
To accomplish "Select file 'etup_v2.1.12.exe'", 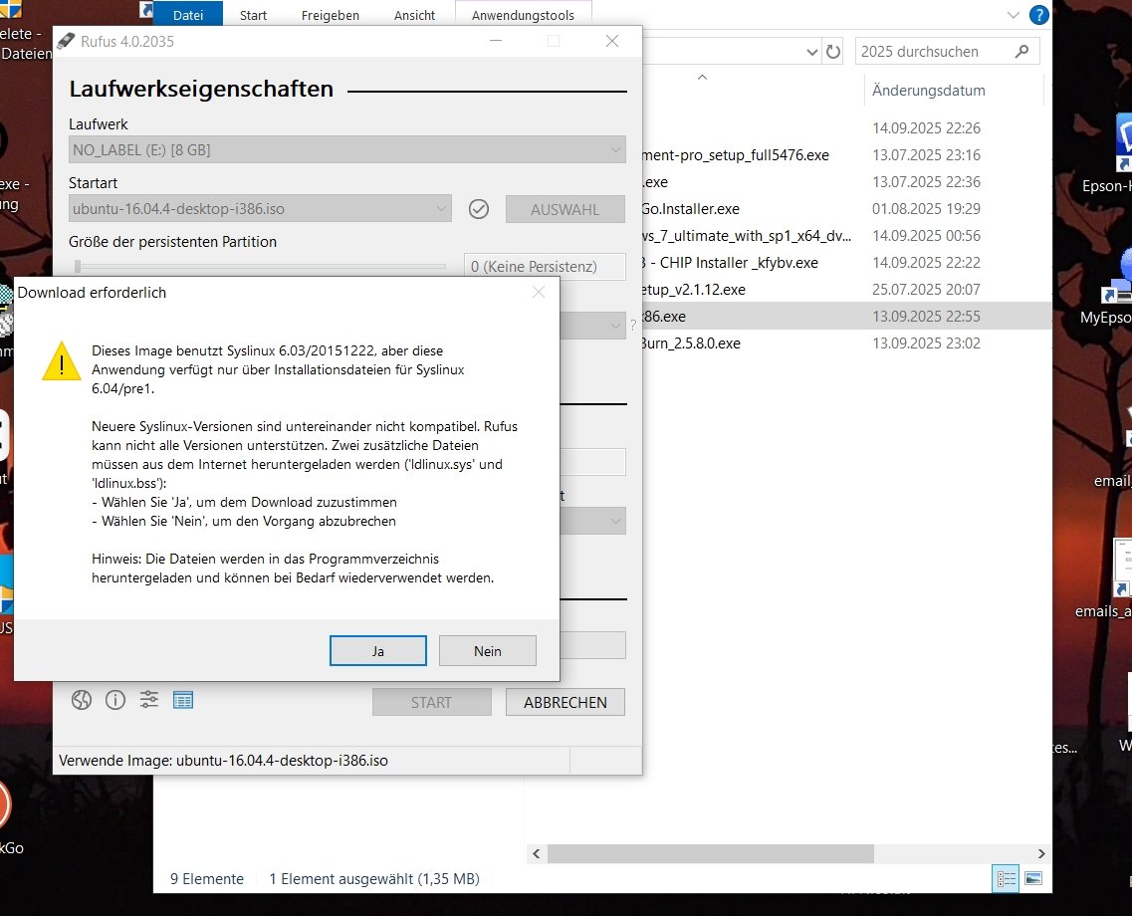I will pos(694,290).
